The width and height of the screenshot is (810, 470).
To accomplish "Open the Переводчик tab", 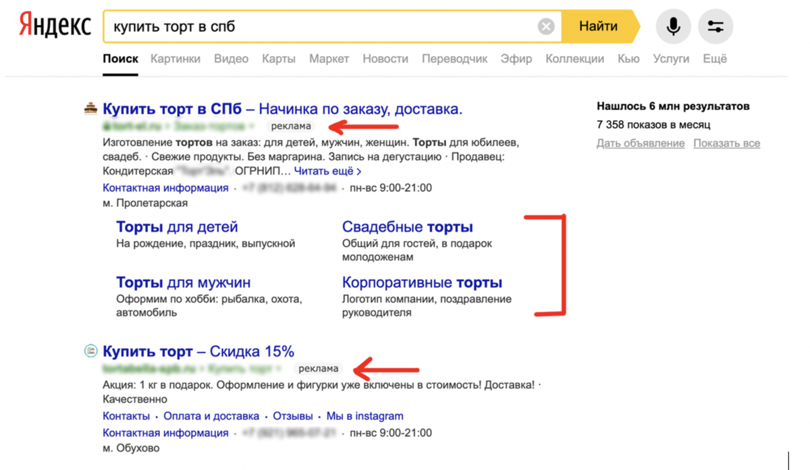I will tap(455, 59).
